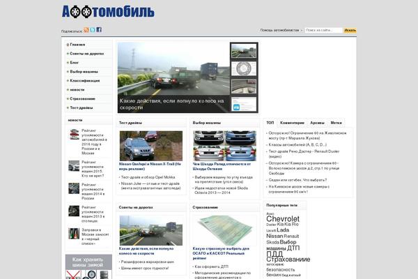
Task: Go to Главная in the side menu
Action: tap(77, 44)
